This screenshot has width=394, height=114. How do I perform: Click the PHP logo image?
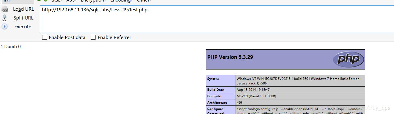point(349,59)
